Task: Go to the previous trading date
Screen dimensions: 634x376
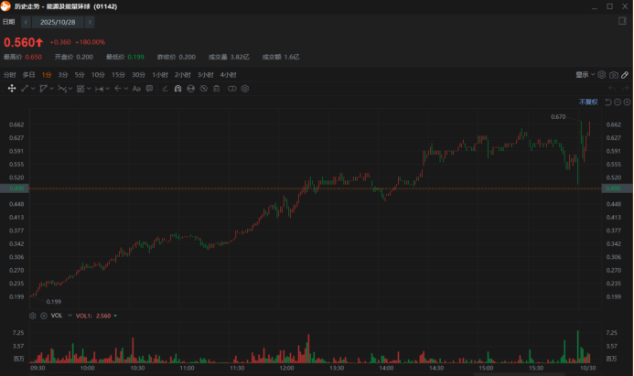Action: coord(26,20)
